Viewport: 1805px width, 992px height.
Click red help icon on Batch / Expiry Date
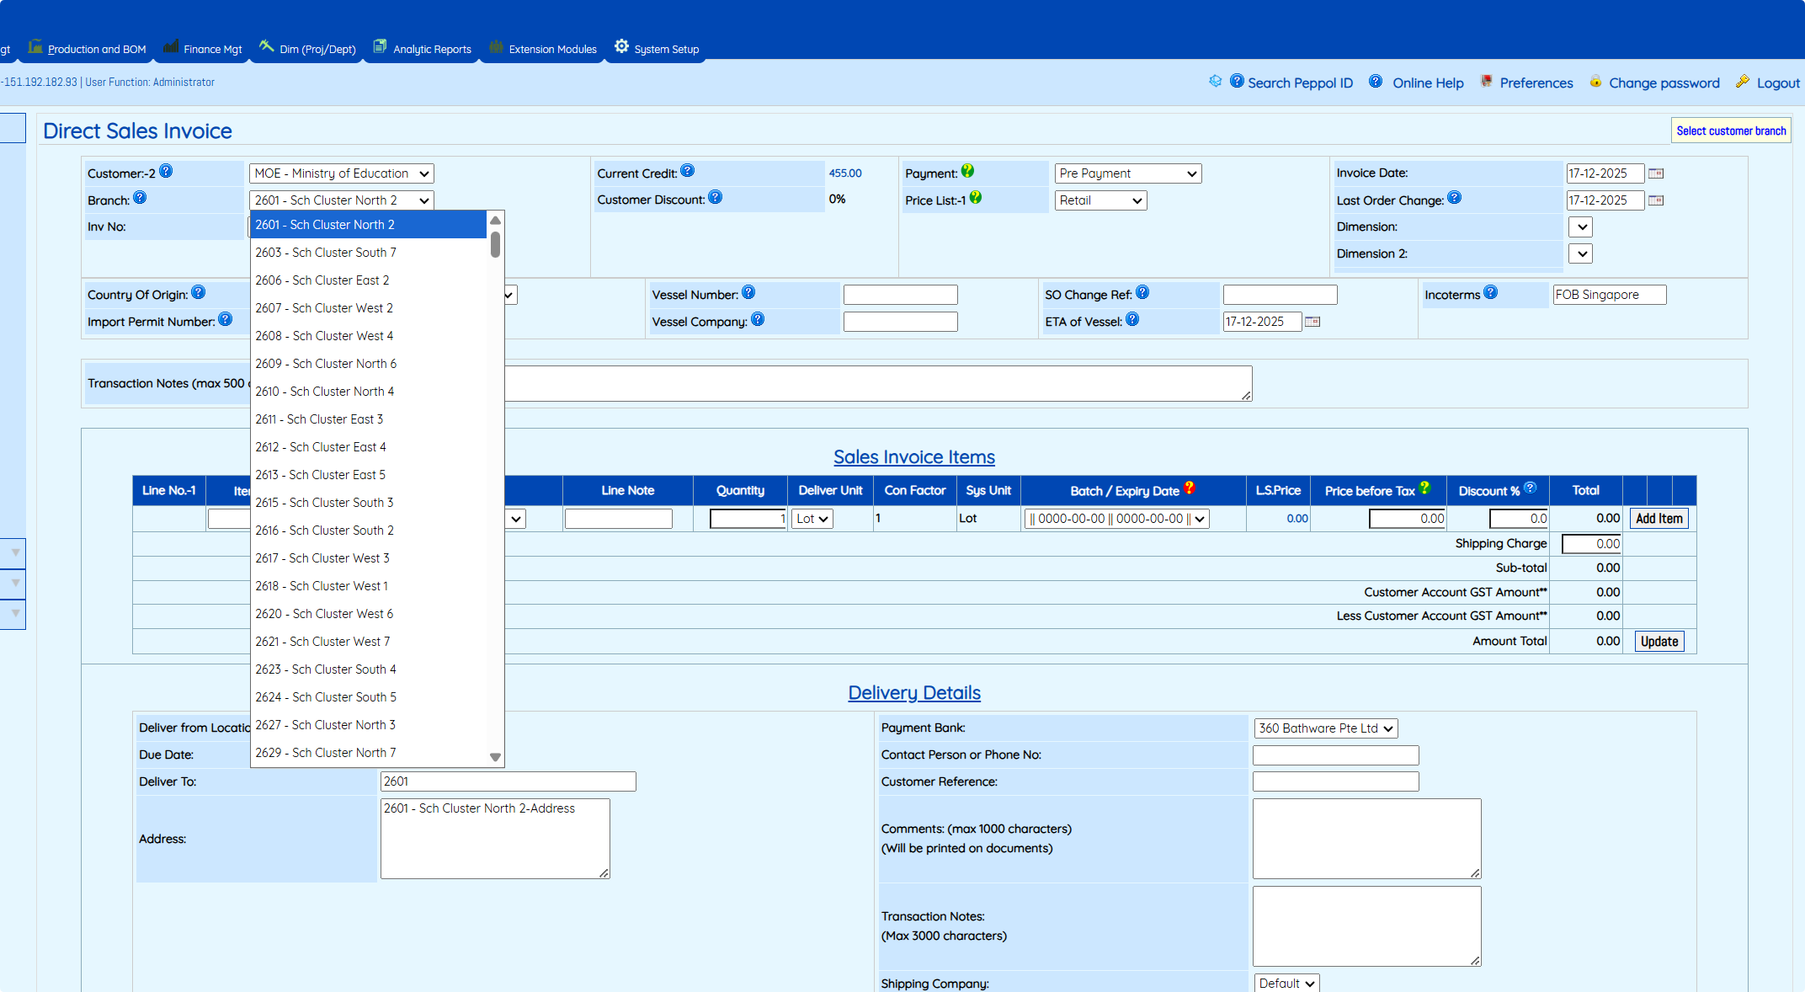[x=1189, y=488]
